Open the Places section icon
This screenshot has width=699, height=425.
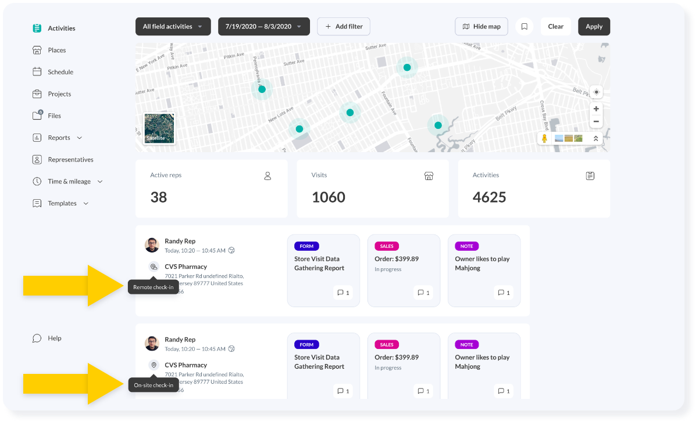pyautogui.click(x=36, y=50)
